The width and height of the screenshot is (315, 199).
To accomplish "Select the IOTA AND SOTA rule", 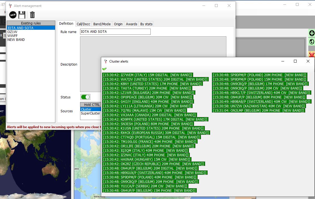I will pyautogui.click(x=31, y=28).
